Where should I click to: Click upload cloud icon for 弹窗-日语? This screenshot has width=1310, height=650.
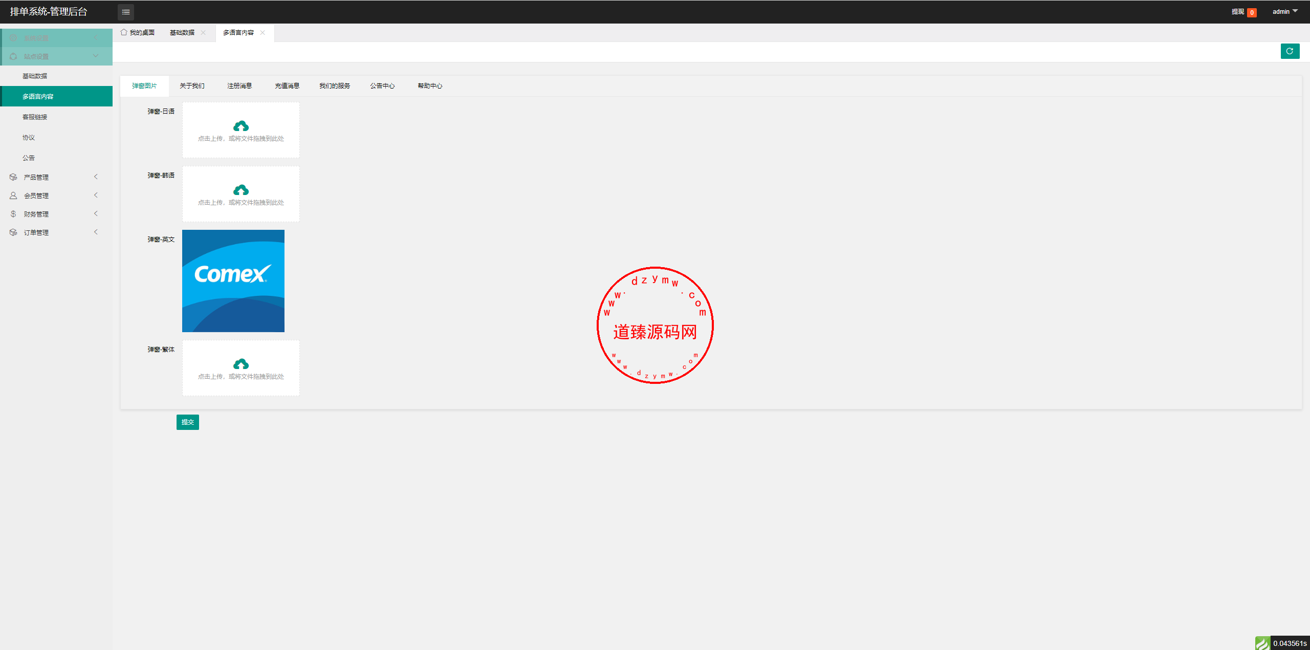241,126
